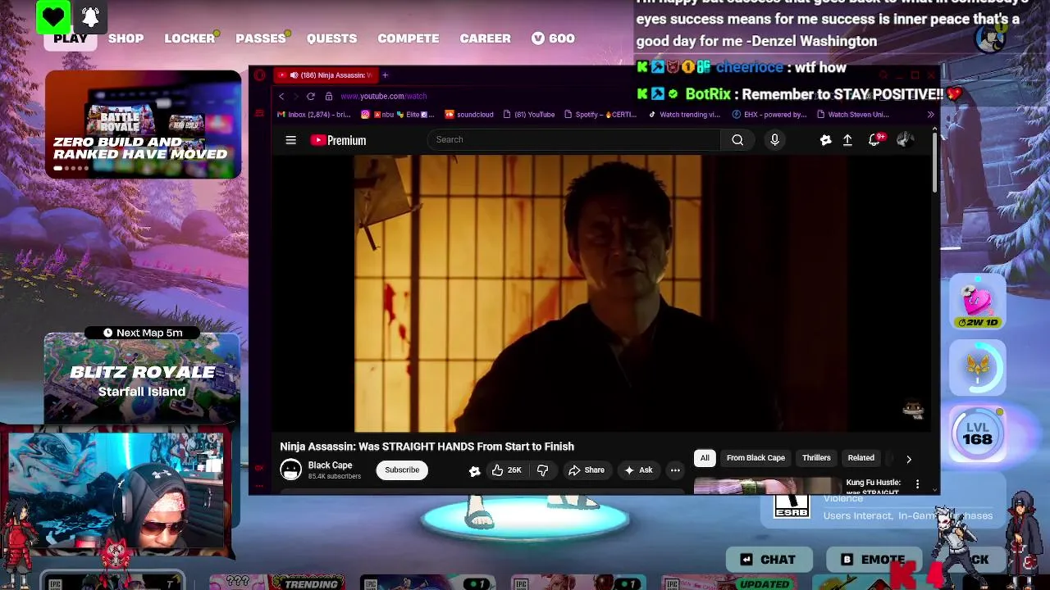Activate voice search microphone on YouTube
This screenshot has height=590, width=1050.
[774, 140]
